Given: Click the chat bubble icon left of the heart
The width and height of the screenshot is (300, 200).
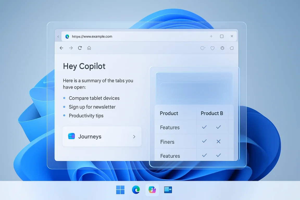Looking at the screenshot, I should (x=203, y=48).
